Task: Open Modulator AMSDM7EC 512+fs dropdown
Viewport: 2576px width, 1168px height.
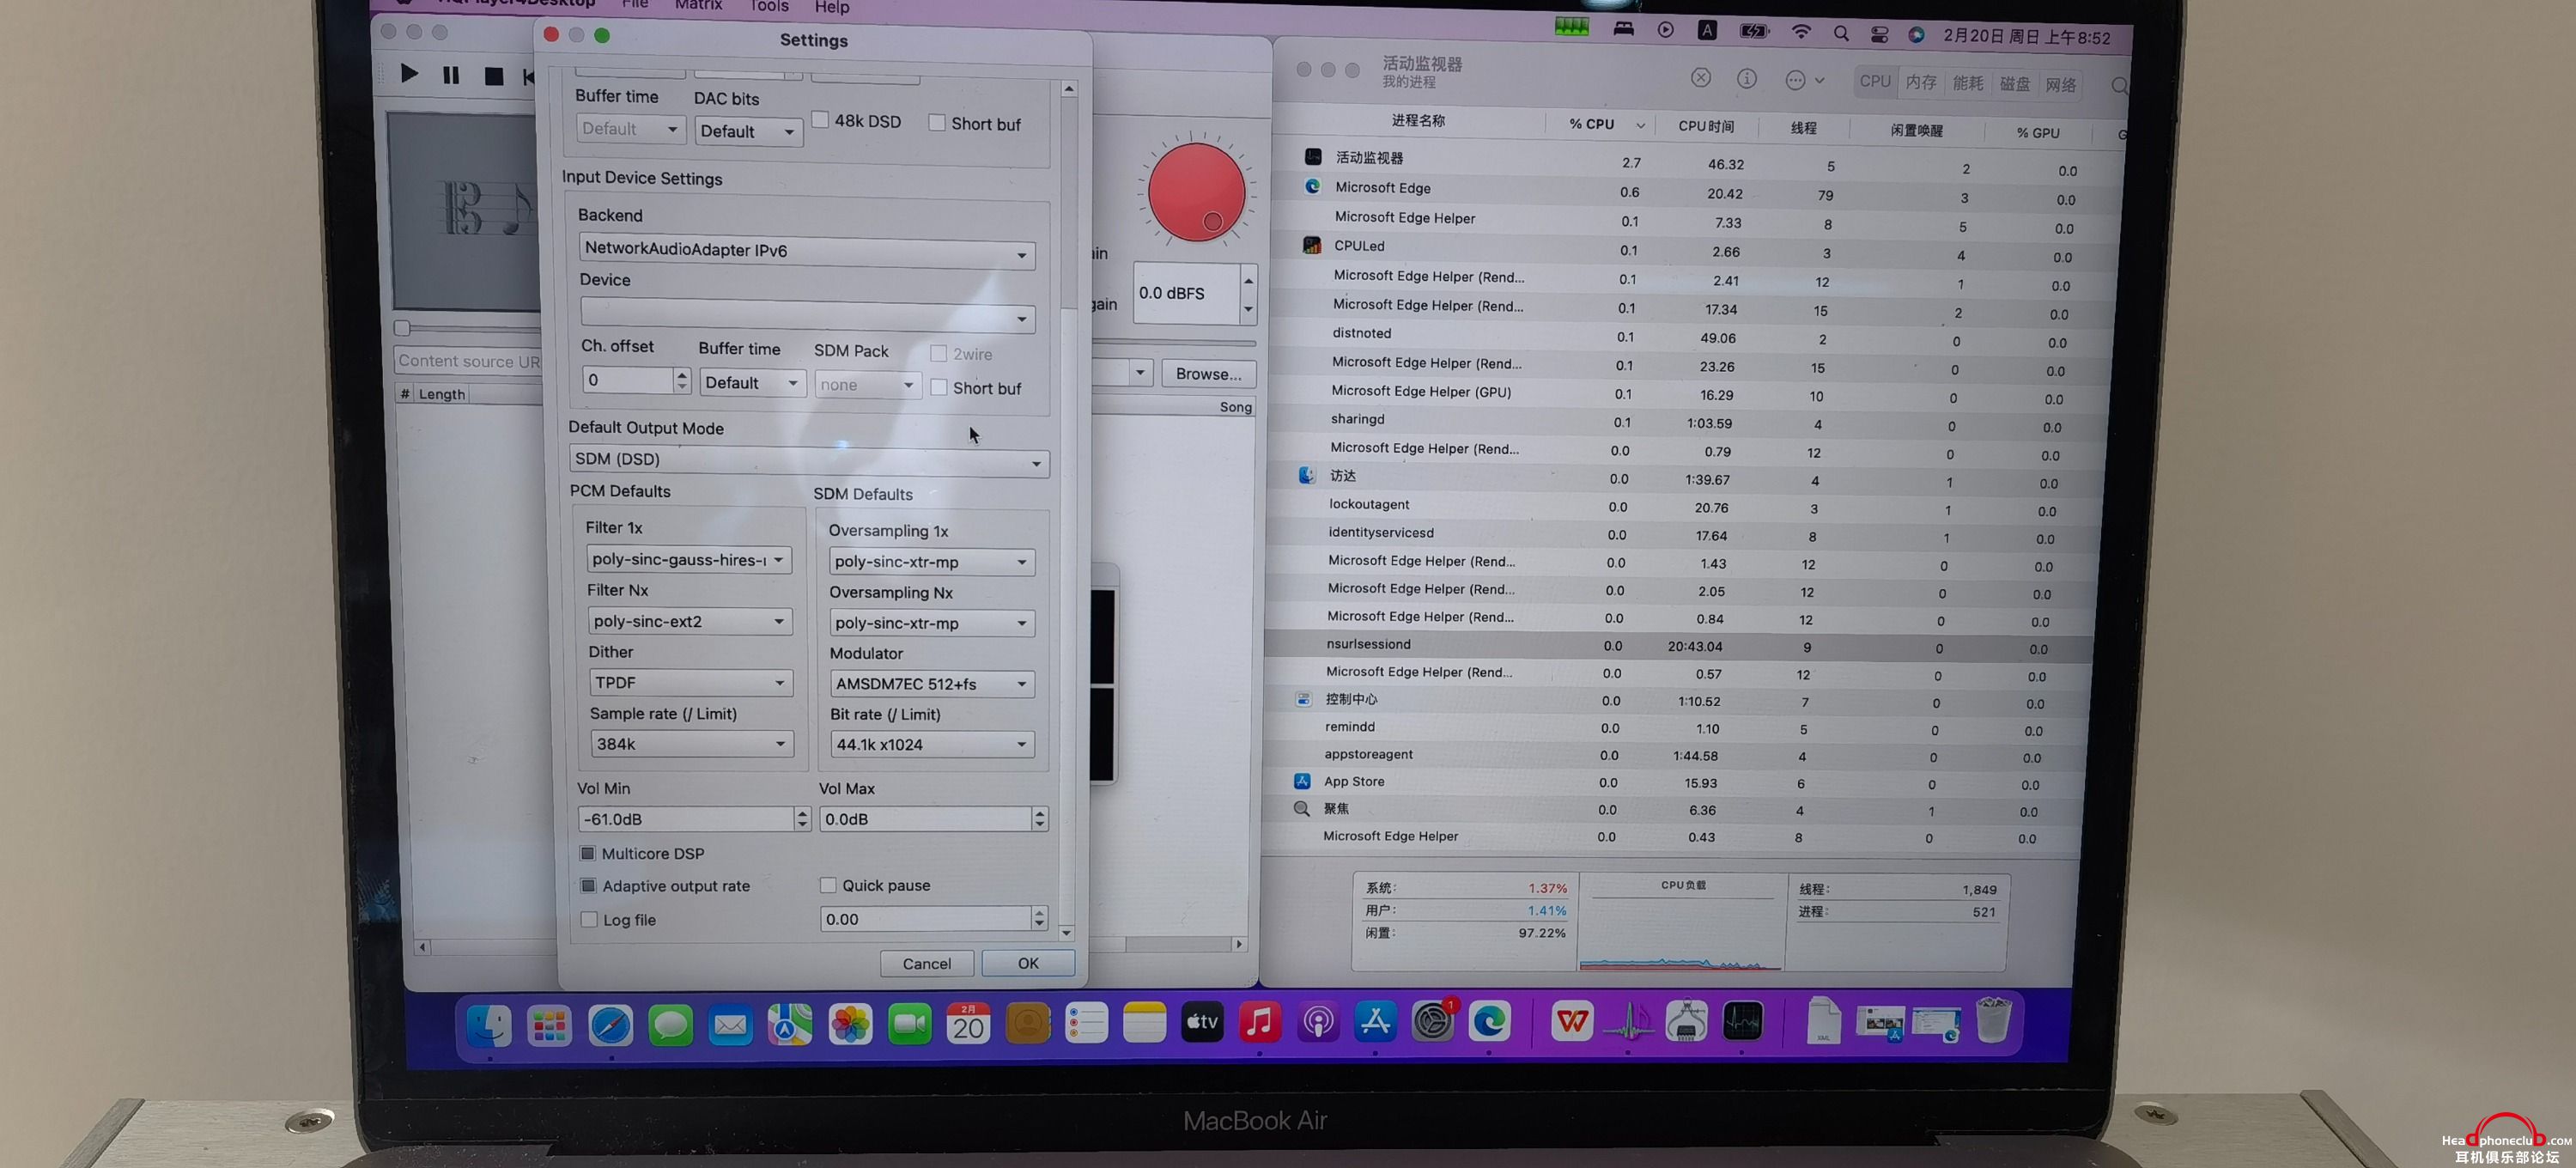Action: 932,684
